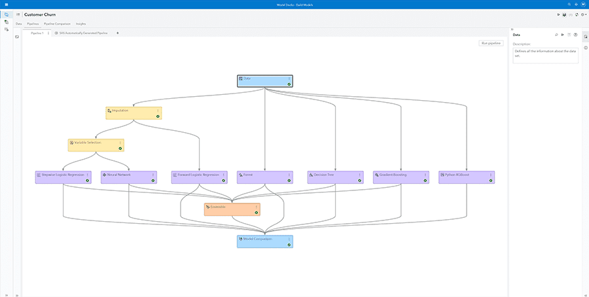
Task: Switch to the Pipelines tab
Action: pyautogui.click(x=33, y=24)
